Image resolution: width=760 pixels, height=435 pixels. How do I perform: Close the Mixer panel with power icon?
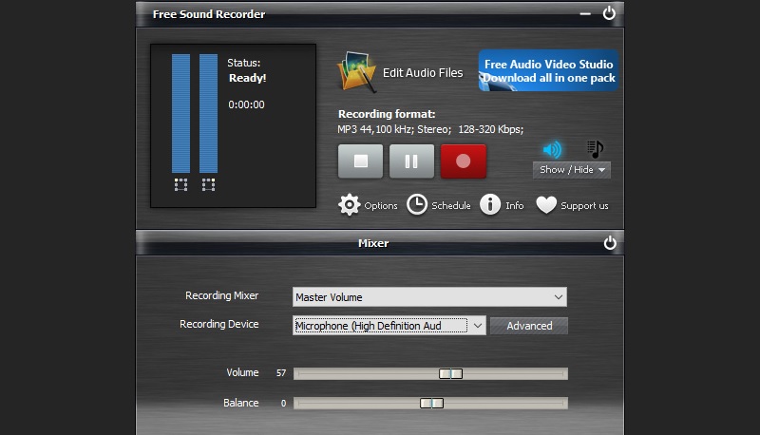pyautogui.click(x=610, y=242)
